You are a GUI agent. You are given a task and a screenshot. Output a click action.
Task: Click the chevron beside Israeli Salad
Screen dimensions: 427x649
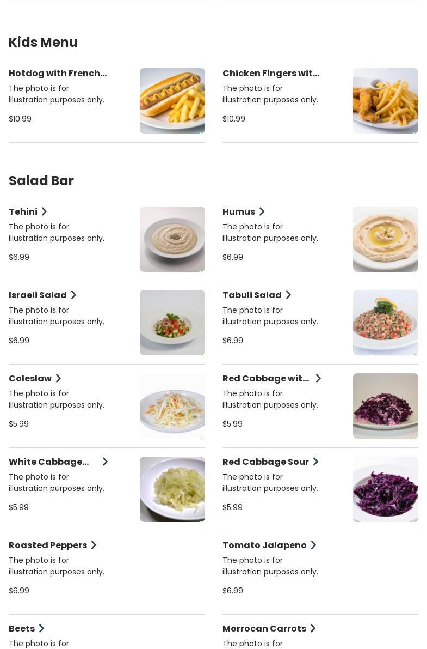73,295
